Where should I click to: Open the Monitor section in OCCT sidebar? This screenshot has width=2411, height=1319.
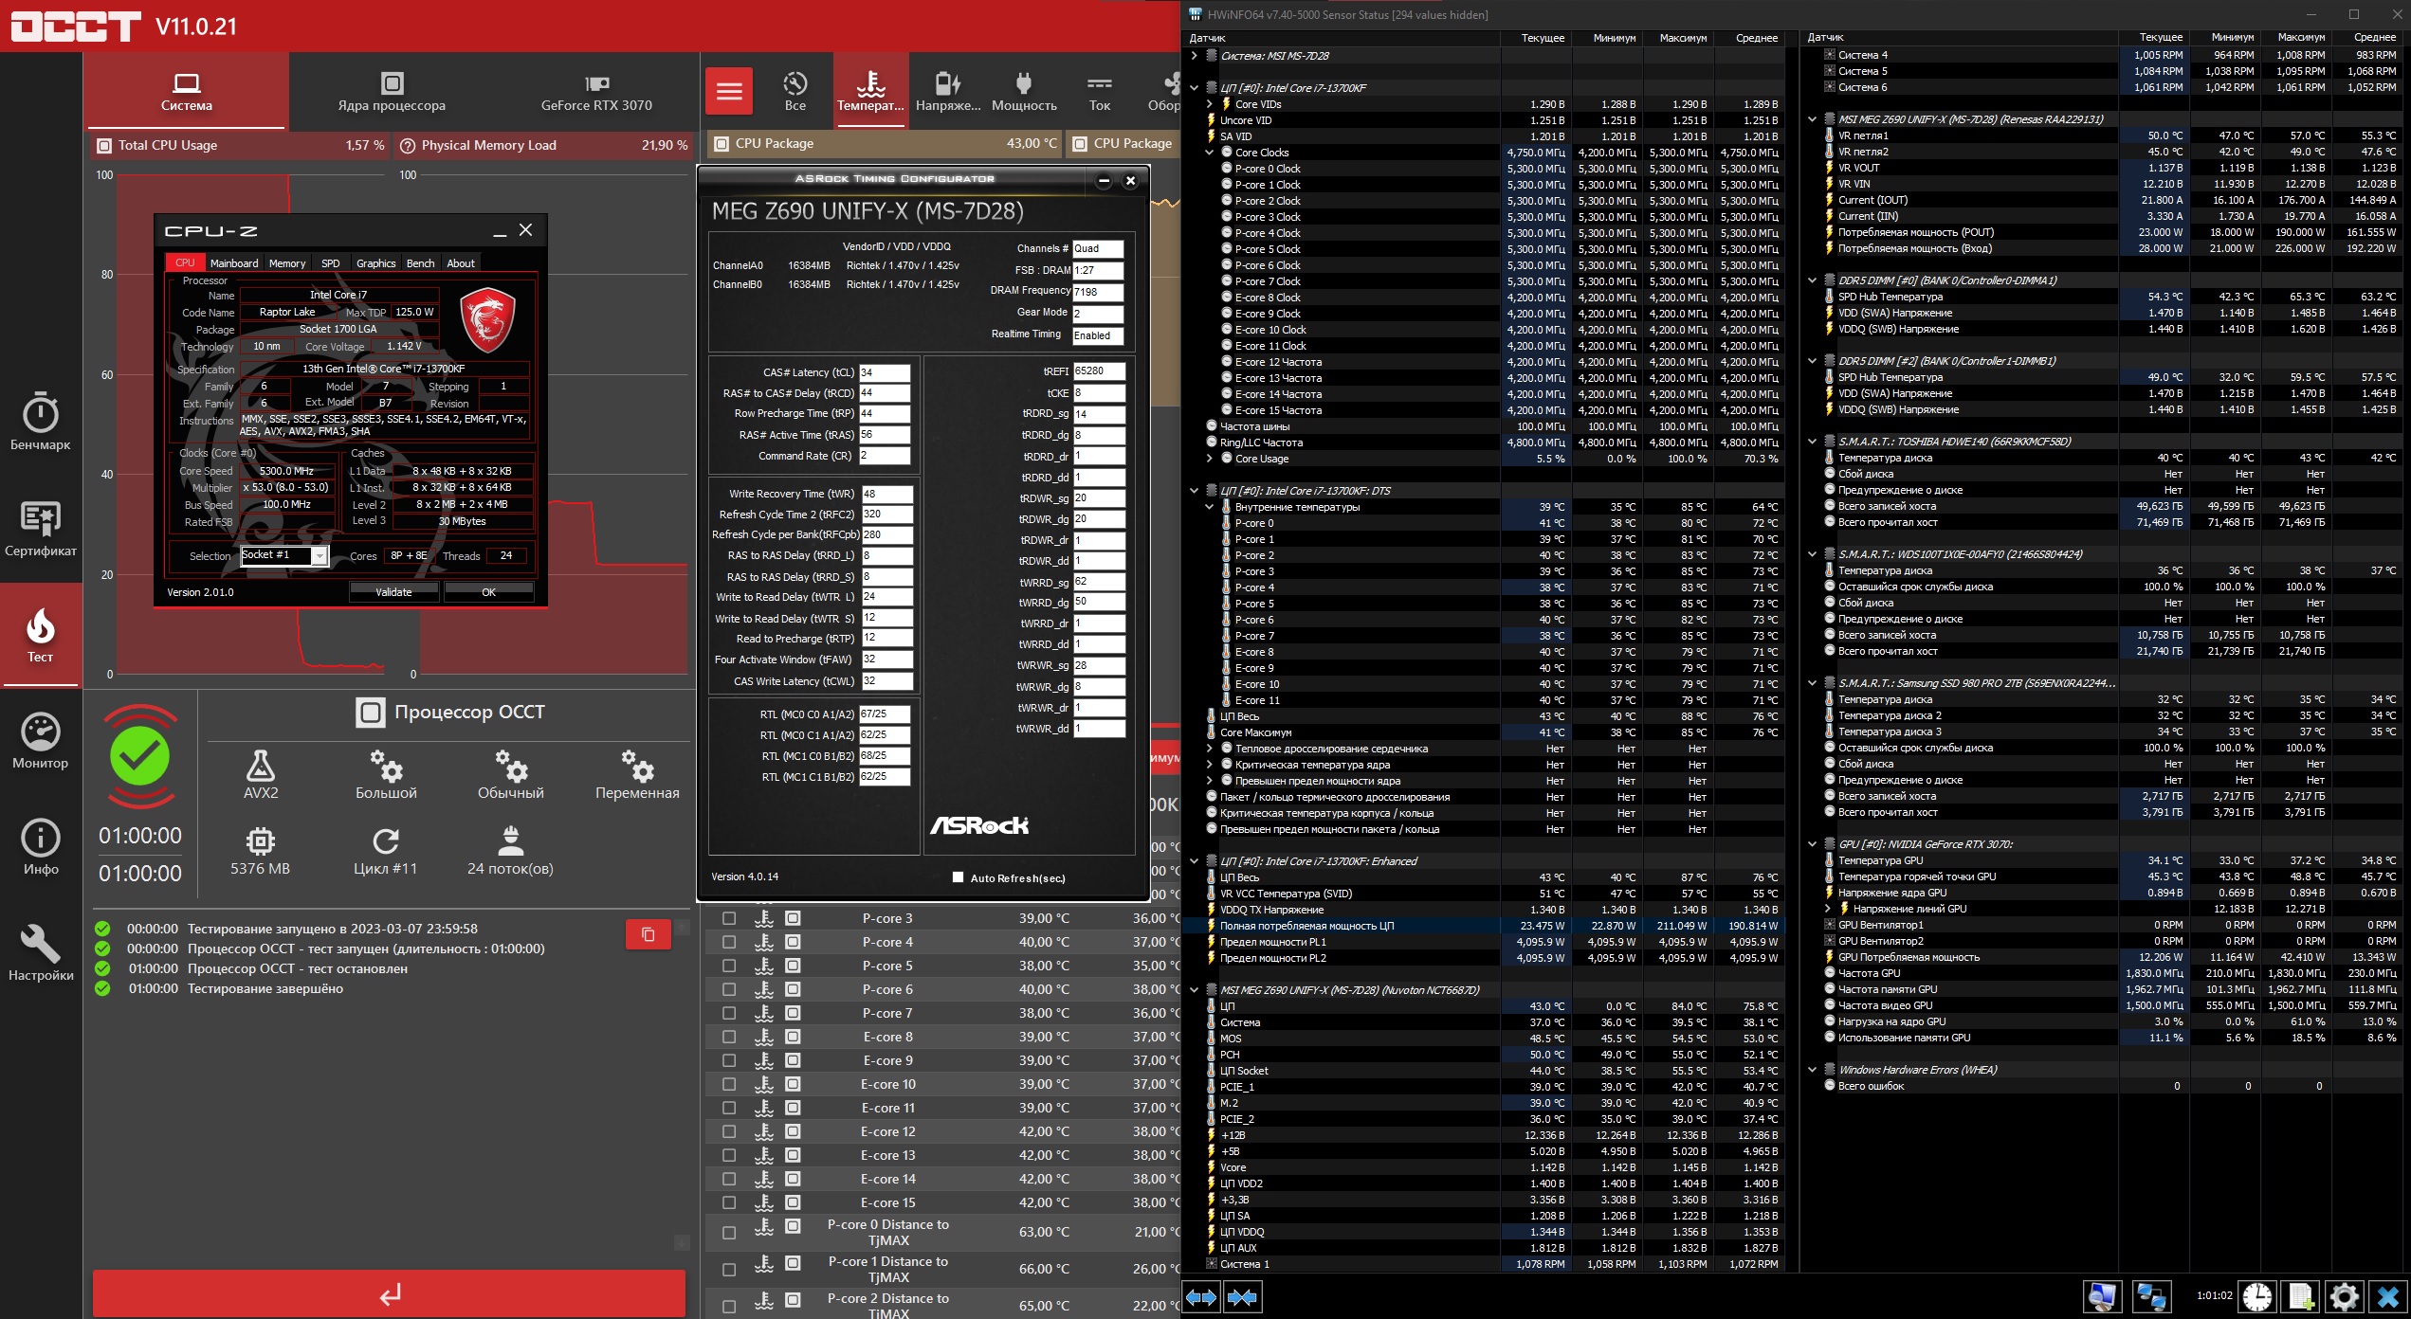point(40,740)
